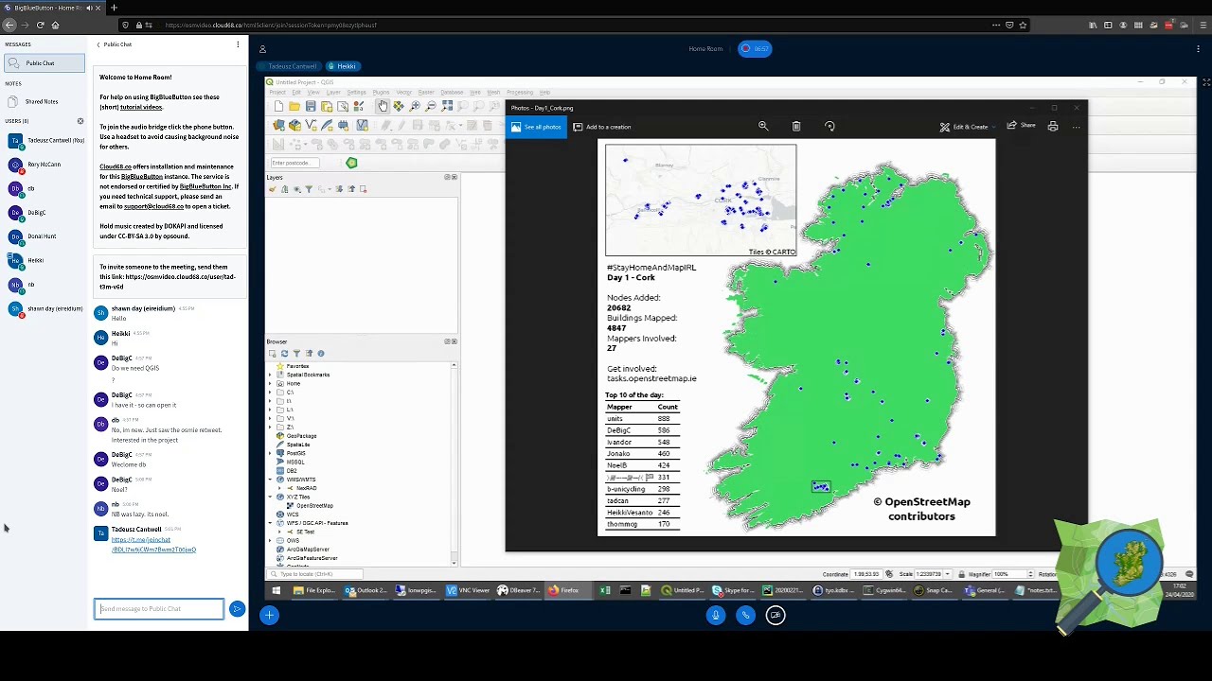The image size is (1212, 681).
Task: Click the Send message to Public Chat field
Action: [159, 609]
